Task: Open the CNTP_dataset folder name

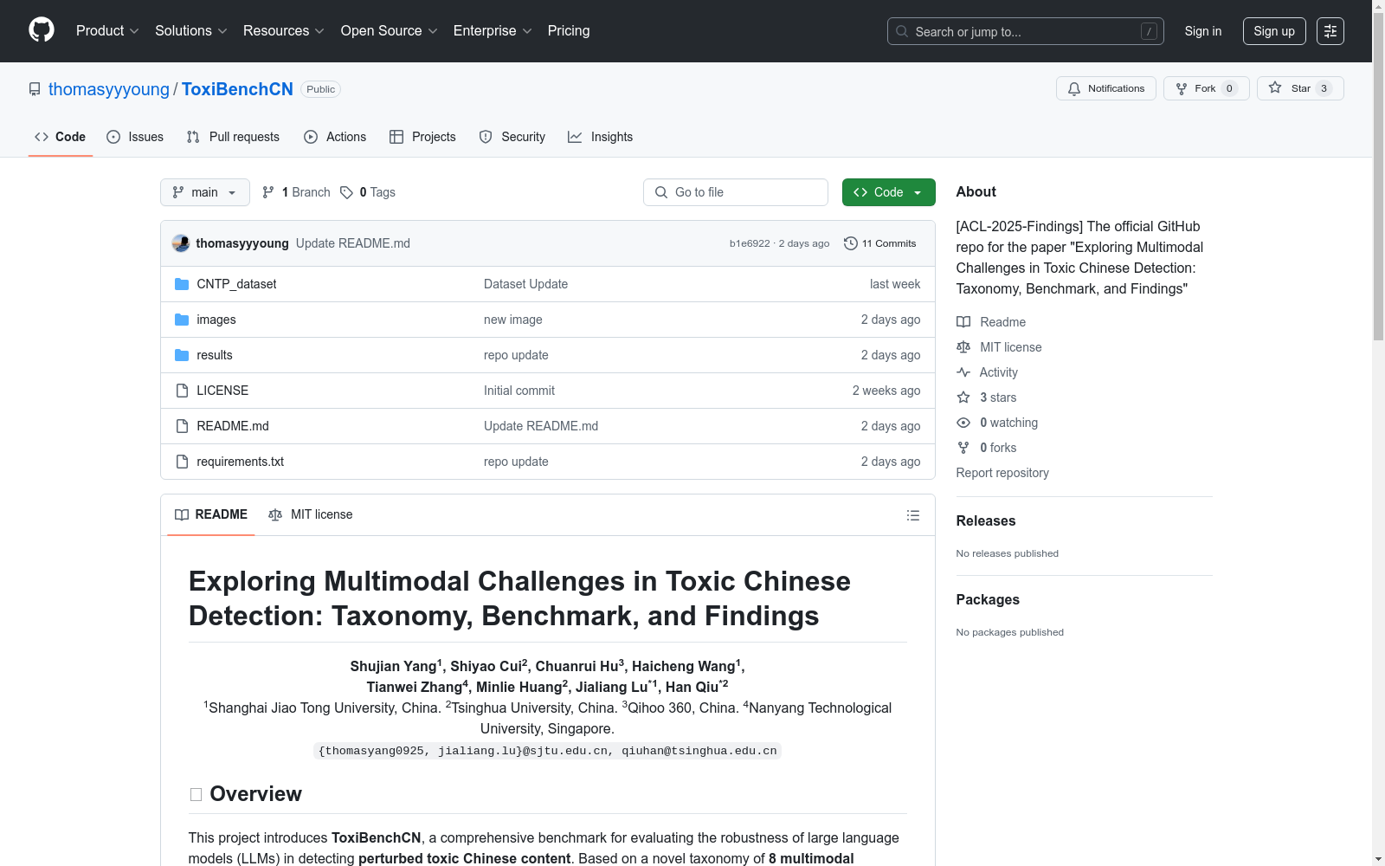Action: [x=236, y=284]
